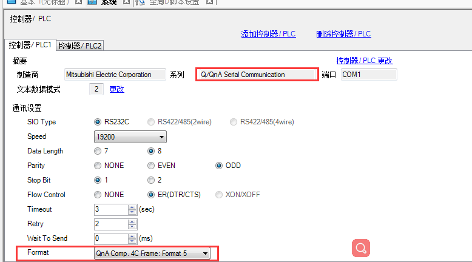Screen dimensions: 472x262
Task: Click the Retry value field
Action: click(x=111, y=224)
